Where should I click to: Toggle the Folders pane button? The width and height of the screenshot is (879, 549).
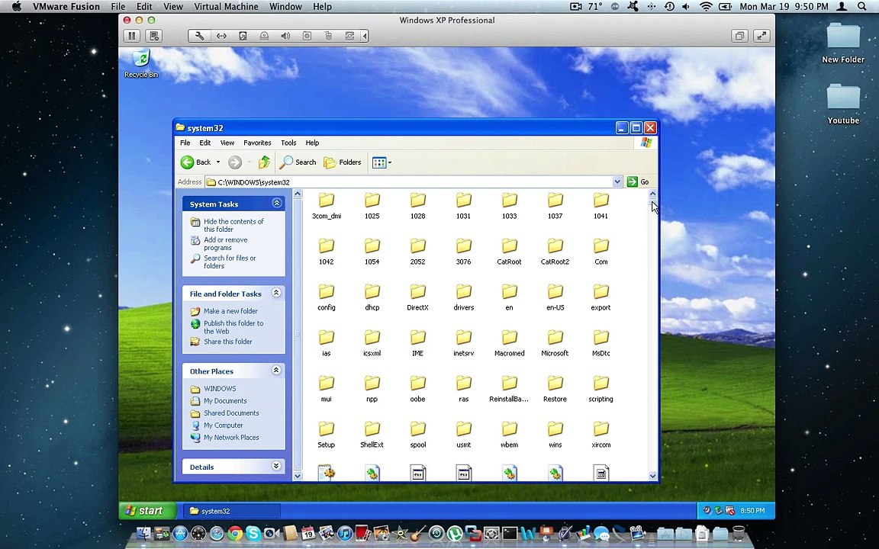343,162
